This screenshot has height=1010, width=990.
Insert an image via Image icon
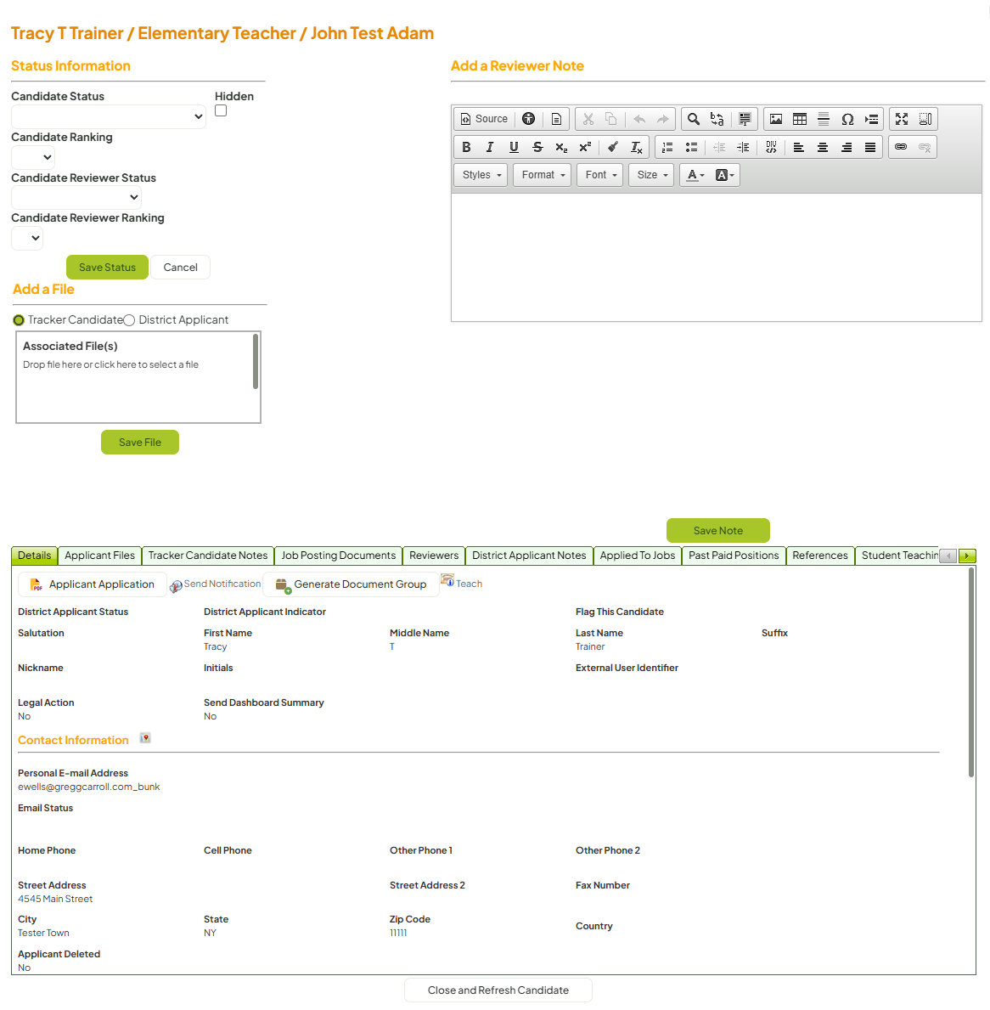(x=776, y=119)
